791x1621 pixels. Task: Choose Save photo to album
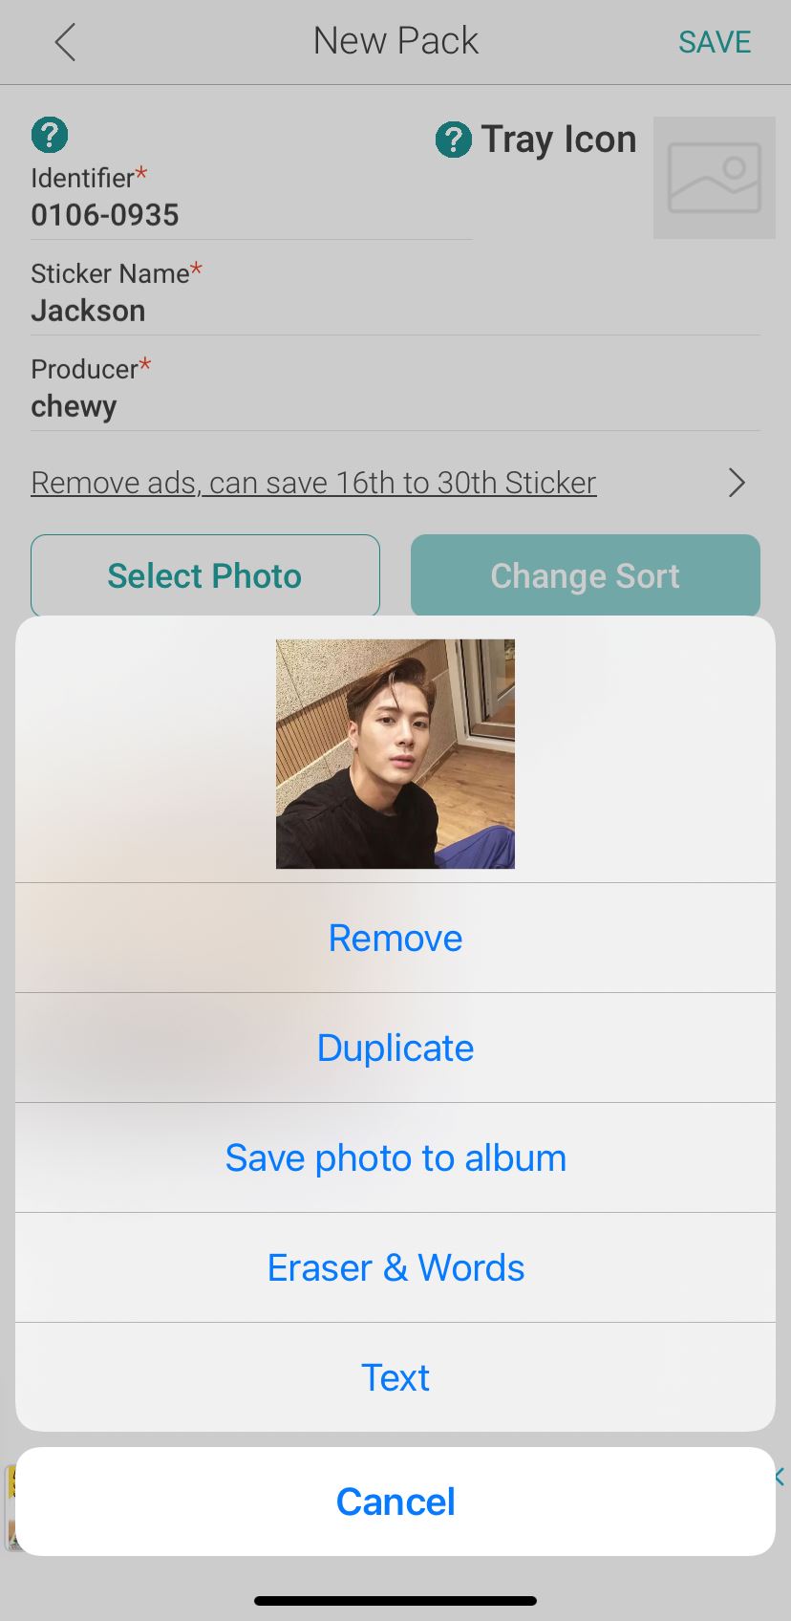click(x=395, y=1157)
